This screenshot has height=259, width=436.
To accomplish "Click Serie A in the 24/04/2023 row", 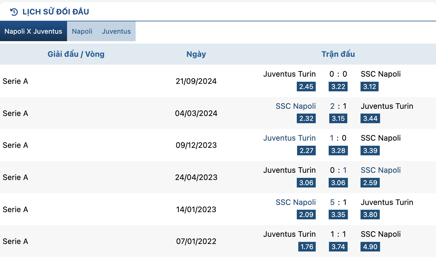I will (15, 177).
